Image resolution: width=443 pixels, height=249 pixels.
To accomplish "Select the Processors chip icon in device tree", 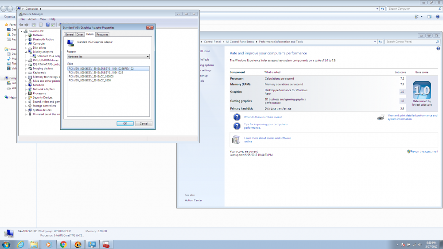I will pos(30,93).
